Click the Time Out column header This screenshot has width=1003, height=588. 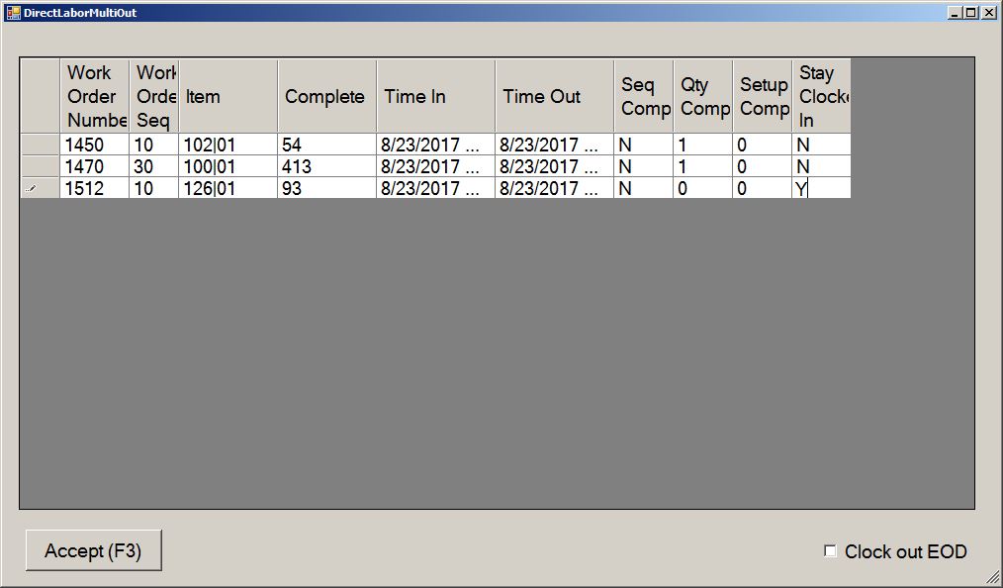tap(554, 96)
